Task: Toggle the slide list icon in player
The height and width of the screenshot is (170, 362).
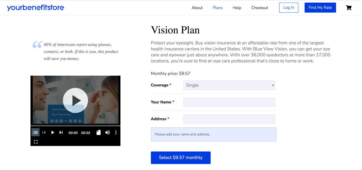Action: pos(35,132)
